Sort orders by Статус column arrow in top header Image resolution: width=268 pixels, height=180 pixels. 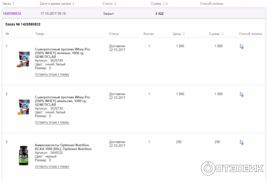(x=115, y=4)
